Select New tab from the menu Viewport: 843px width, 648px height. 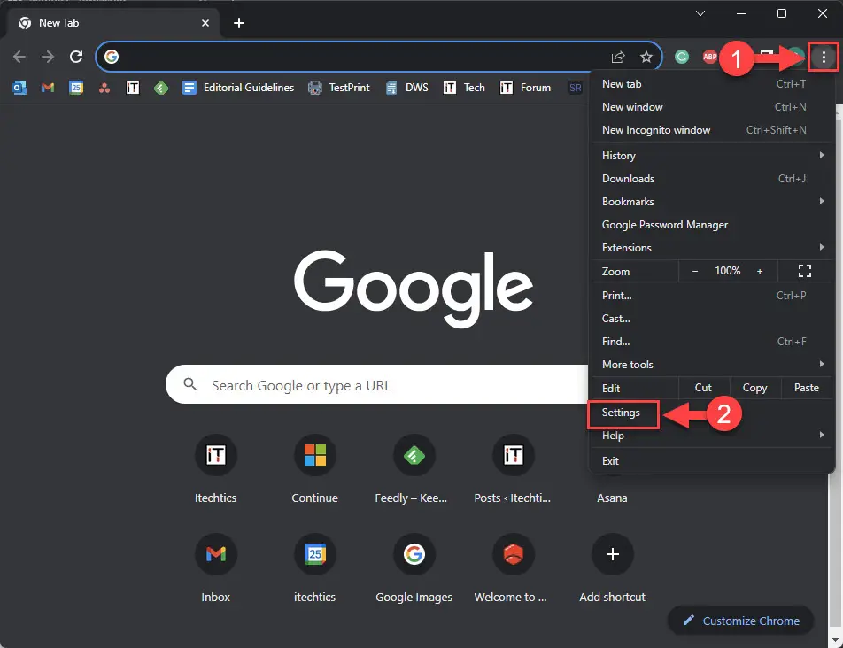point(713,84)
